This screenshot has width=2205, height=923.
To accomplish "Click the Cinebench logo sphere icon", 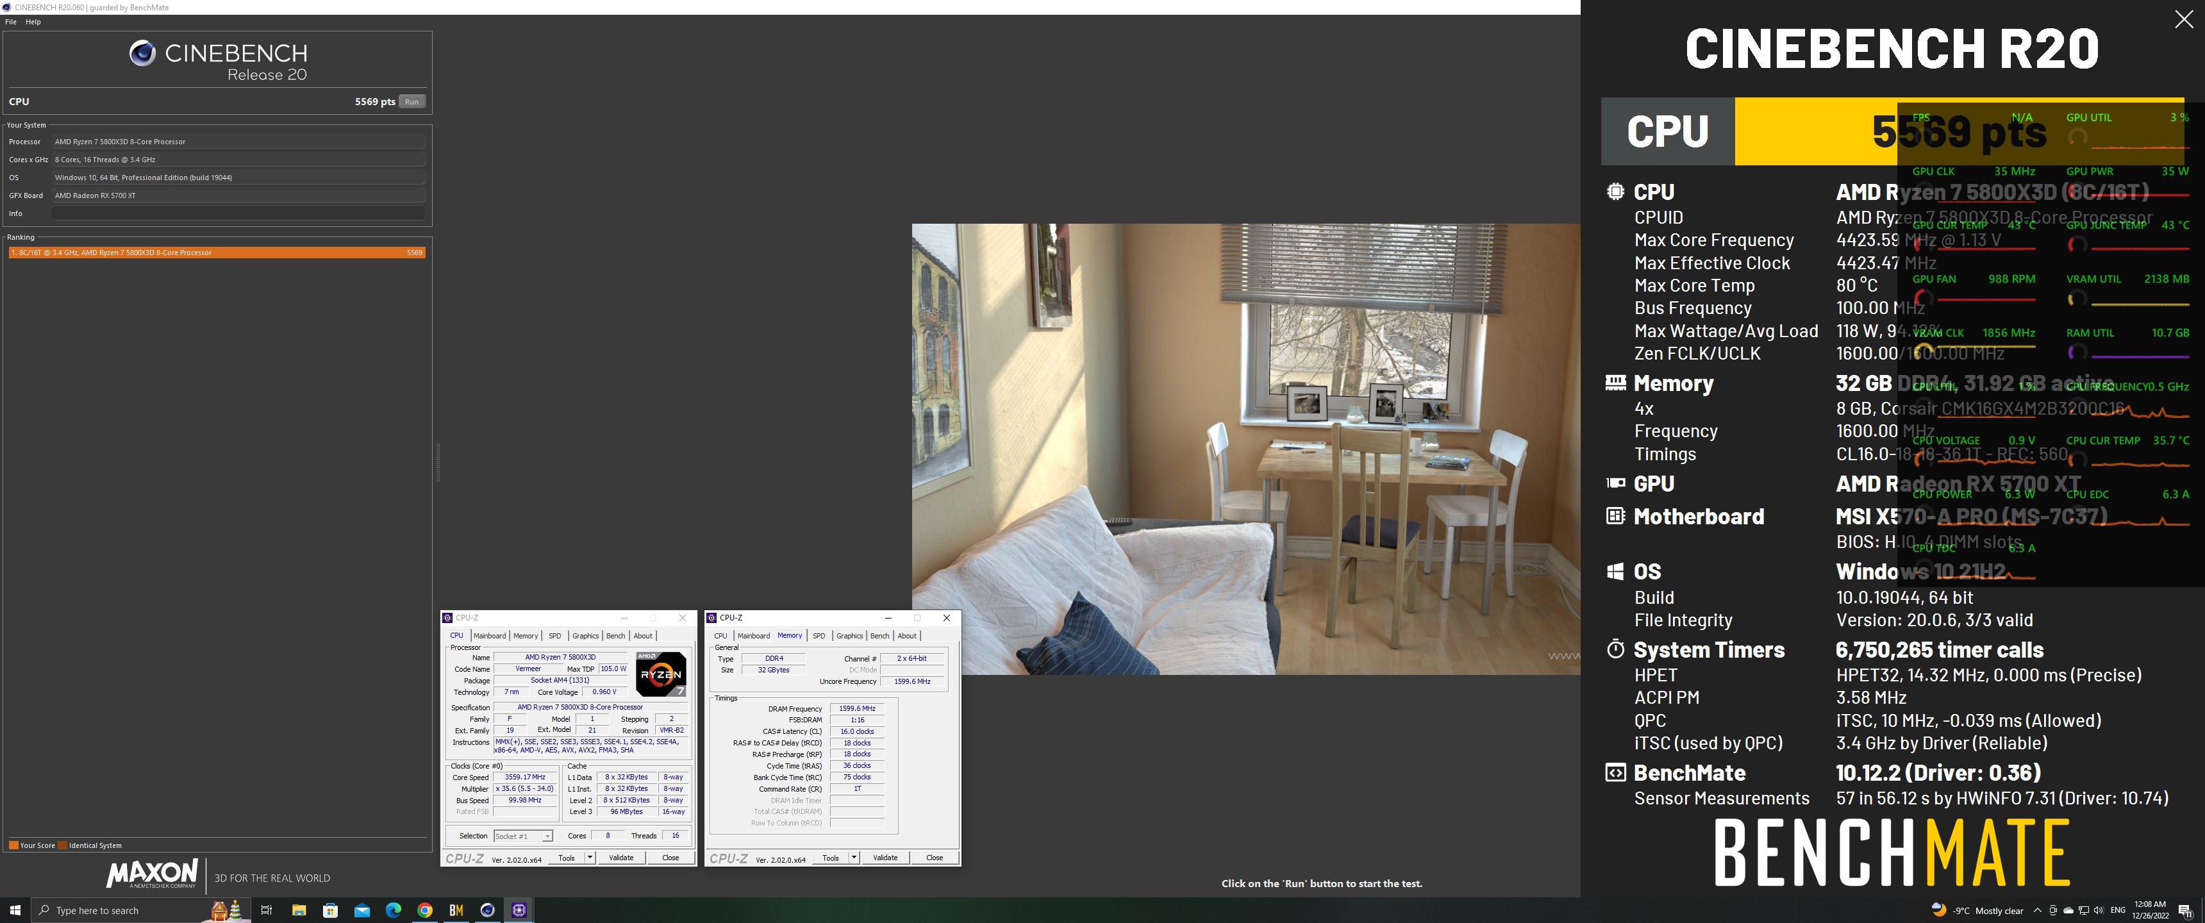I will pos(142,53).
